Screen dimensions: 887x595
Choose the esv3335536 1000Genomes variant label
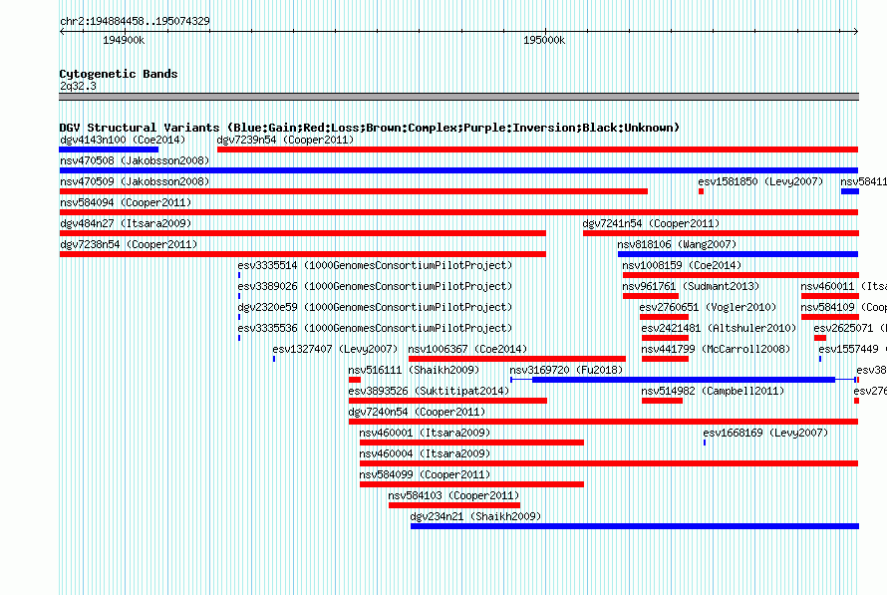(x=375, y=328)
